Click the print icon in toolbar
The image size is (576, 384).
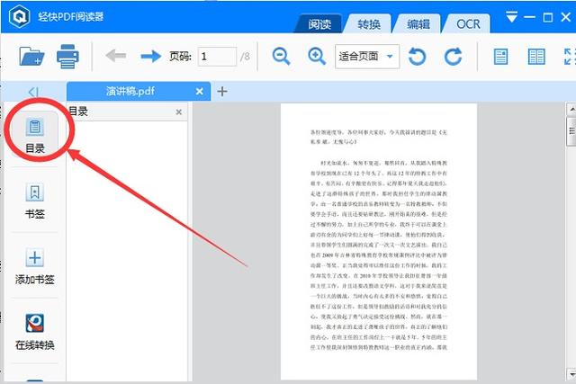68,57
